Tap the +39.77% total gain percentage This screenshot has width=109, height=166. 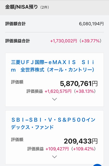[91, 41]
